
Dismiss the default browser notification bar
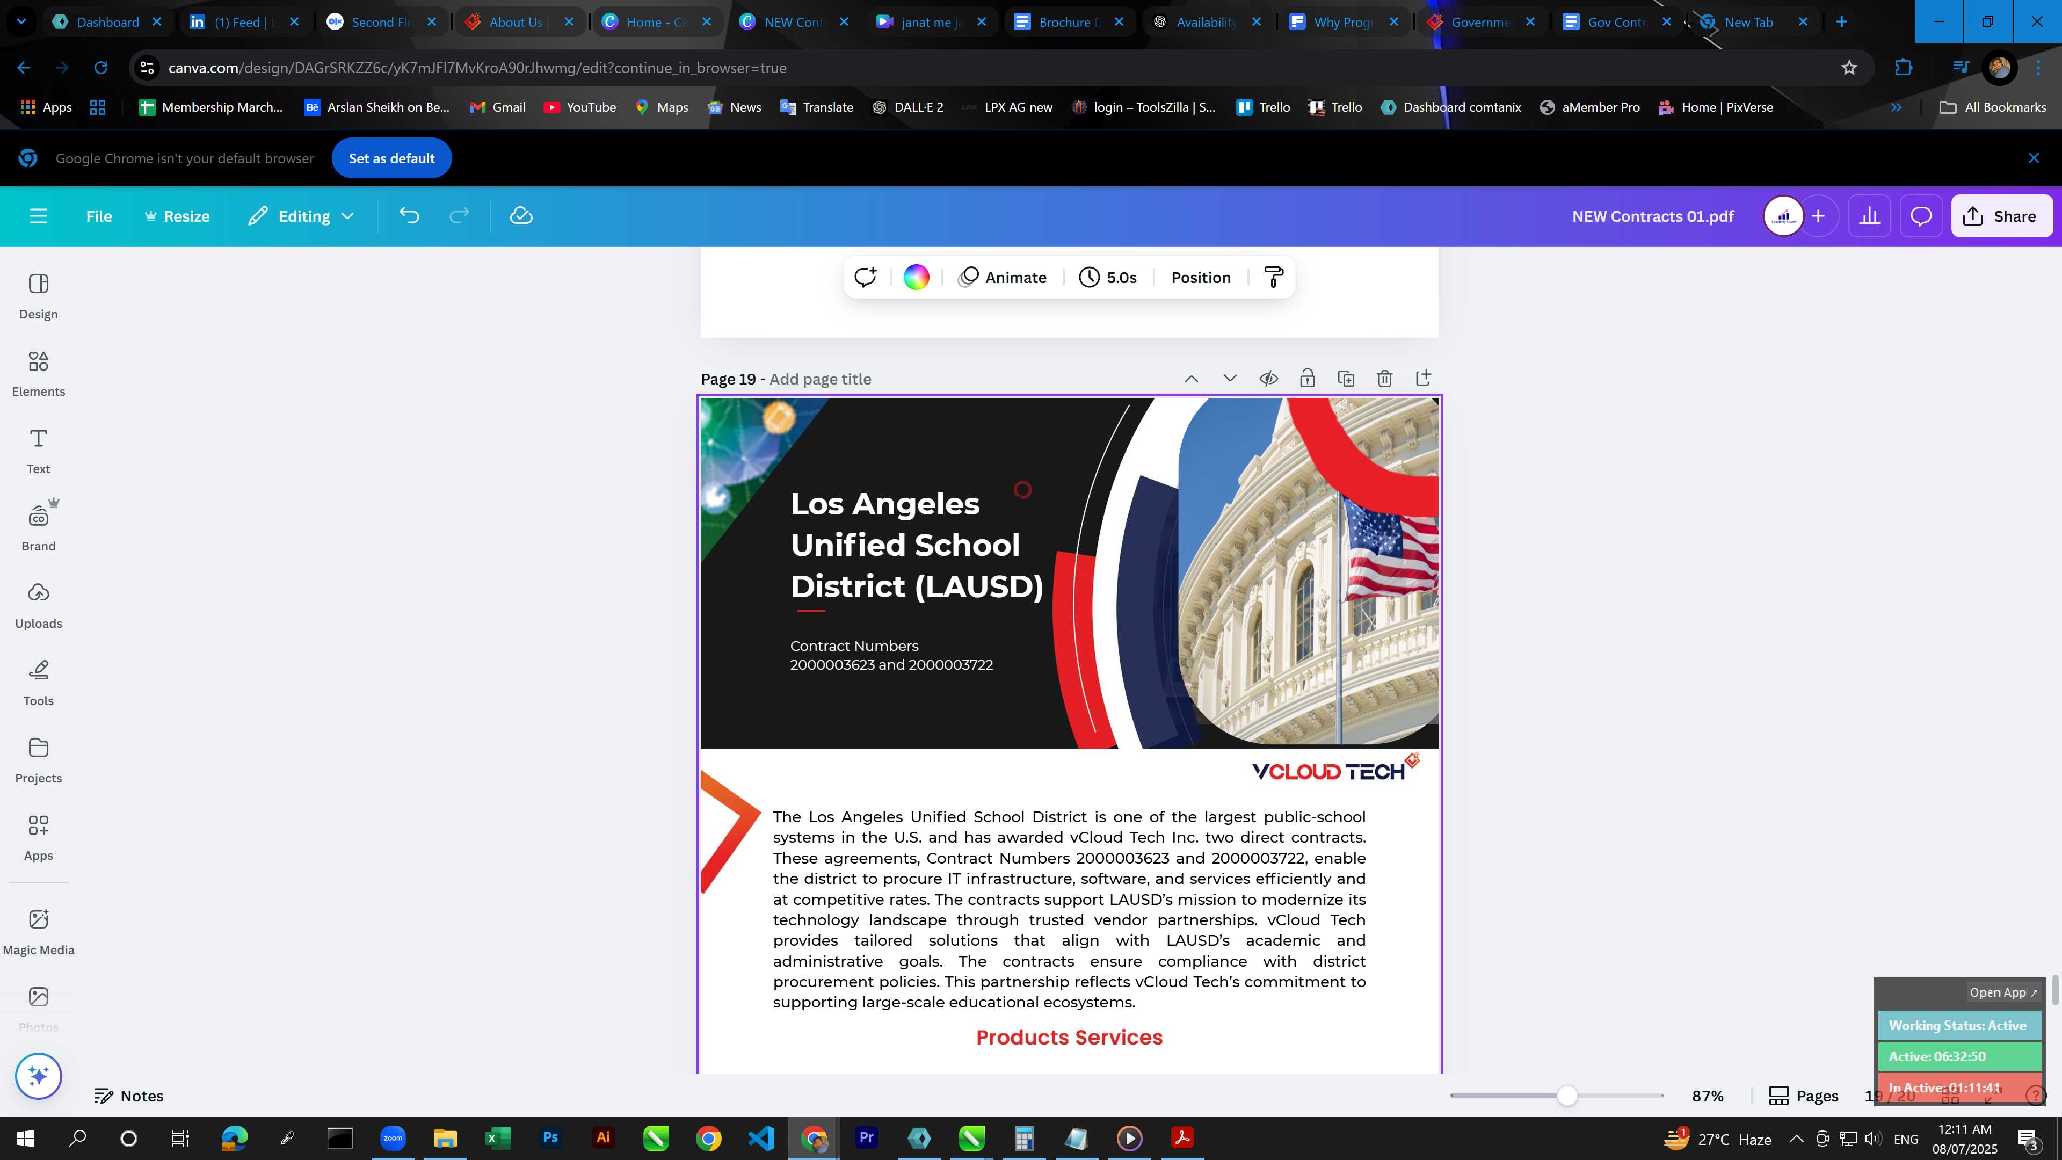tap(2033, 158)
